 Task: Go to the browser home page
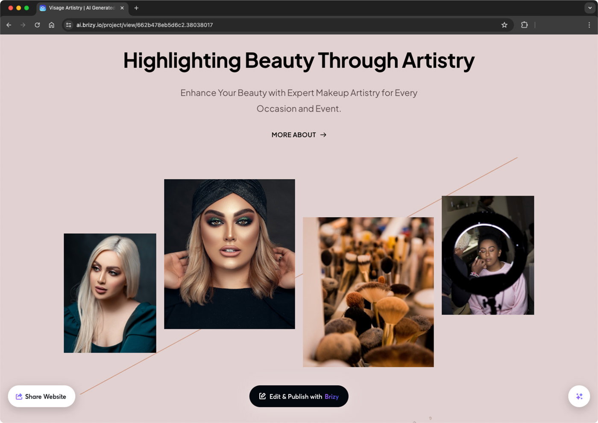51,25
